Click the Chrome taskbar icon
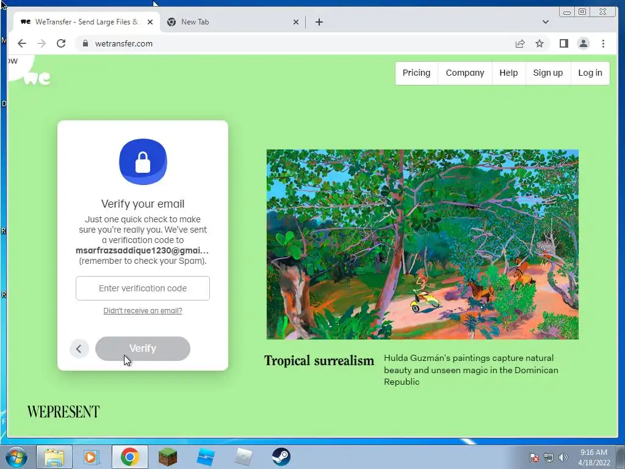Image resolution: width=625 pixels, height=469 pixels. click(x=129, y=457)
